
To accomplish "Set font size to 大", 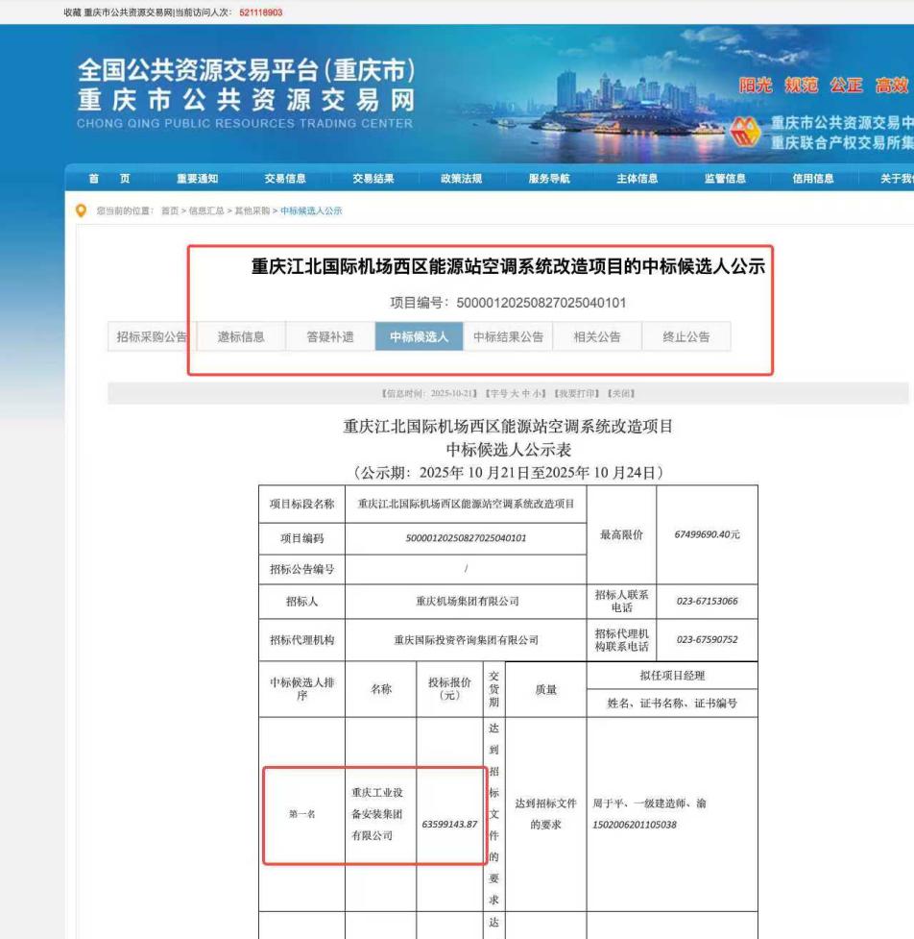I will [515, 393].
